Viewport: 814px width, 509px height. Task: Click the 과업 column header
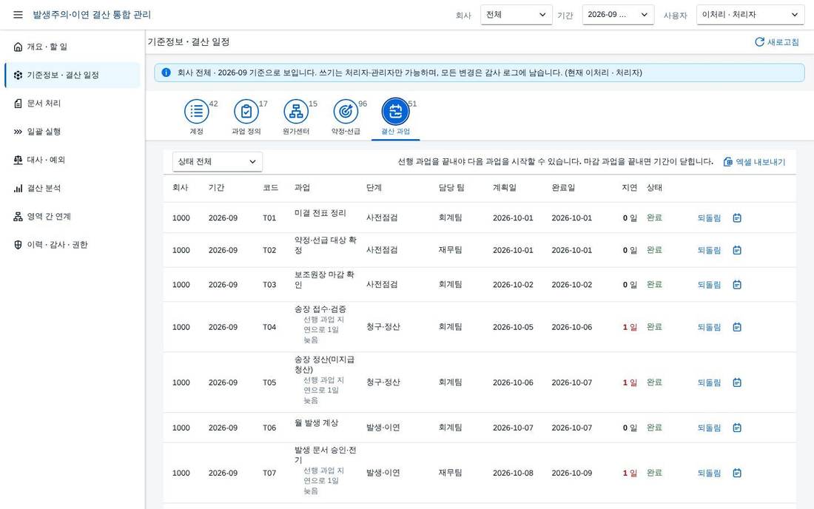pos(302,188)
